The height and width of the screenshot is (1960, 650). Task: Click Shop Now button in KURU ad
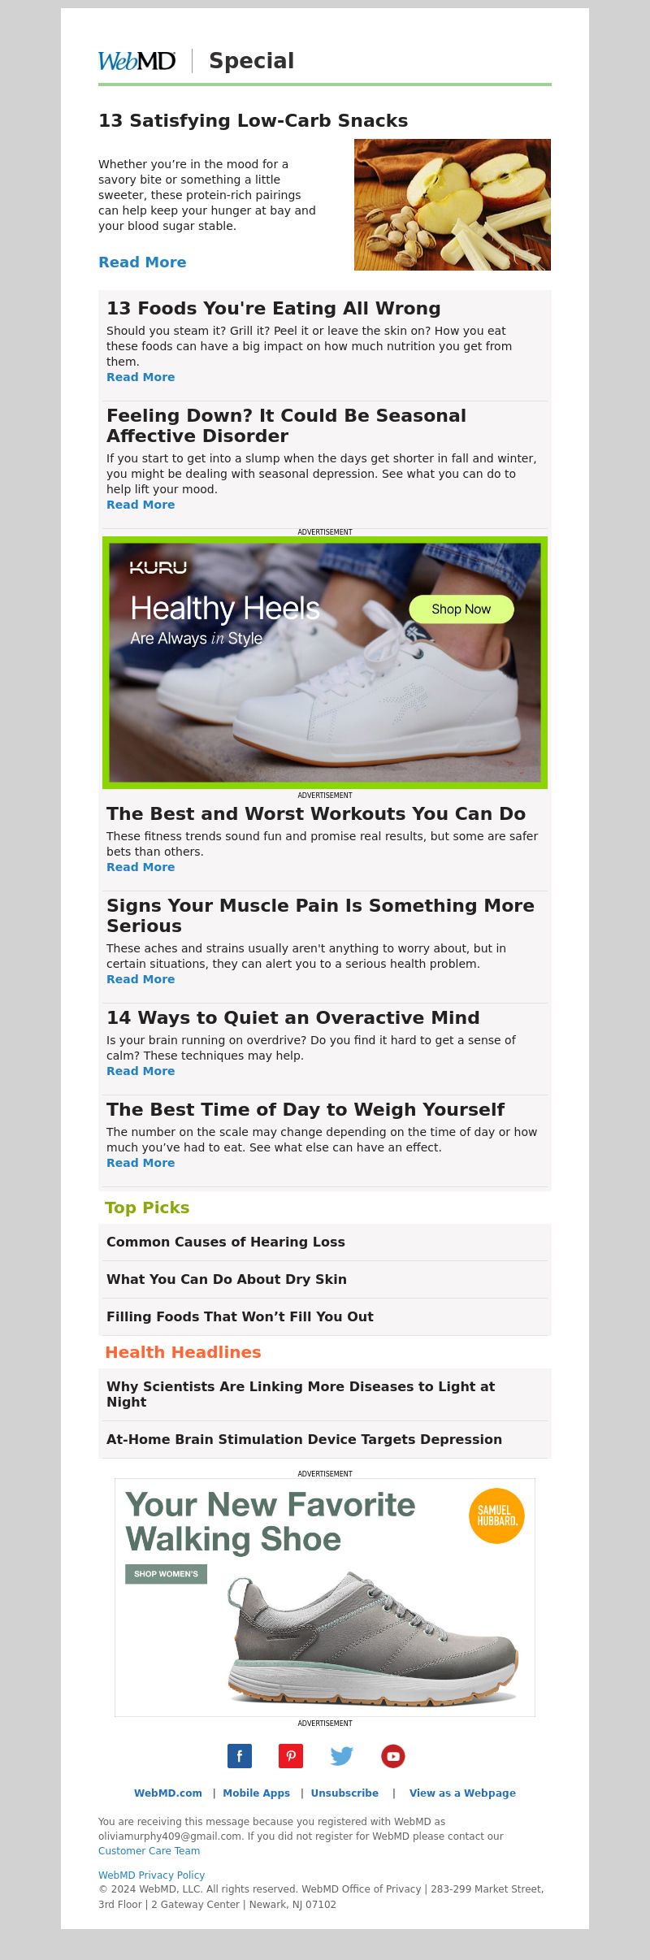click(461, 609)
